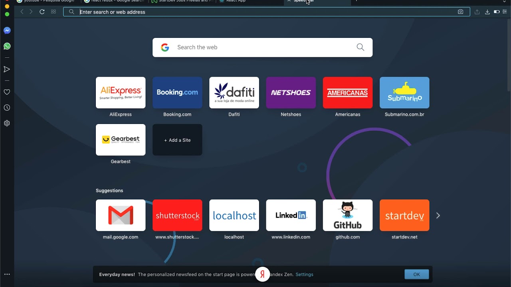Screen dimensions: 511x287
Task: Click the share icon in the toolbar
Action: (x=477, y=12)
